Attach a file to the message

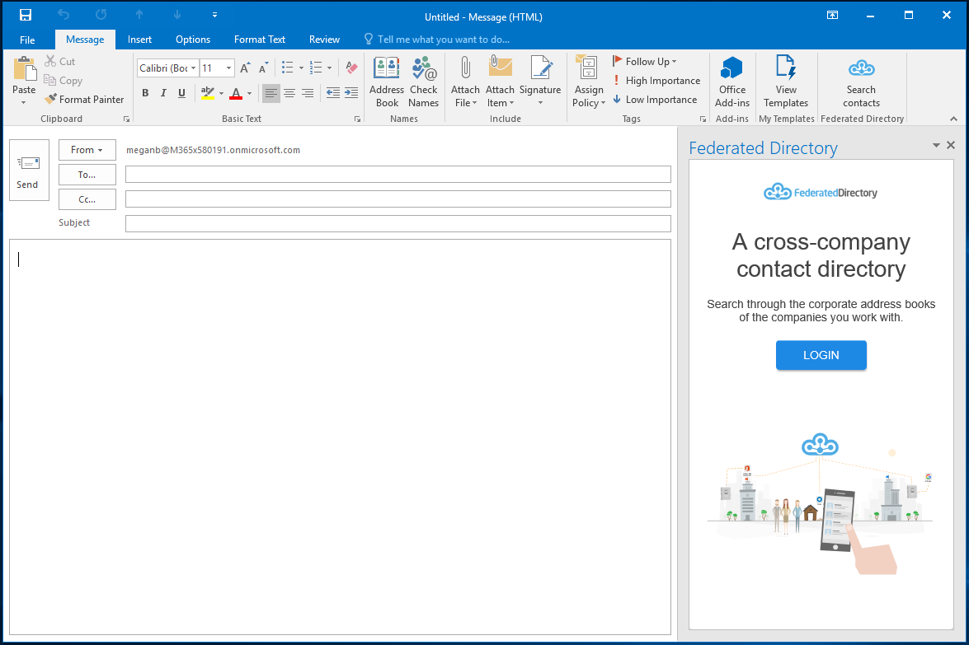pyautogui.click(x=465, y=82)
